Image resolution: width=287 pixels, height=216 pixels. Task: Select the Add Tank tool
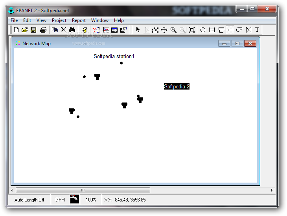221,29
